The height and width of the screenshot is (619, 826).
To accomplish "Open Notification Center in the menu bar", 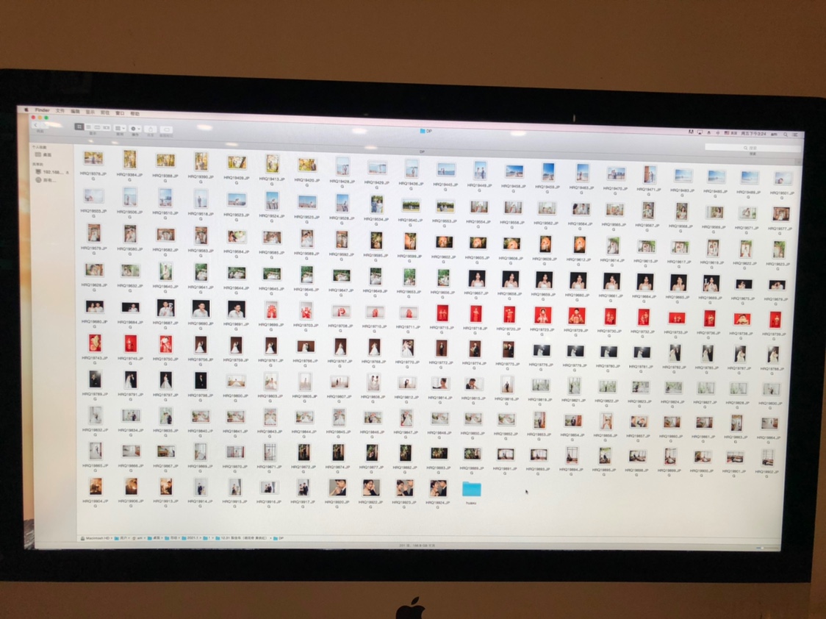I will click(796, 135).
